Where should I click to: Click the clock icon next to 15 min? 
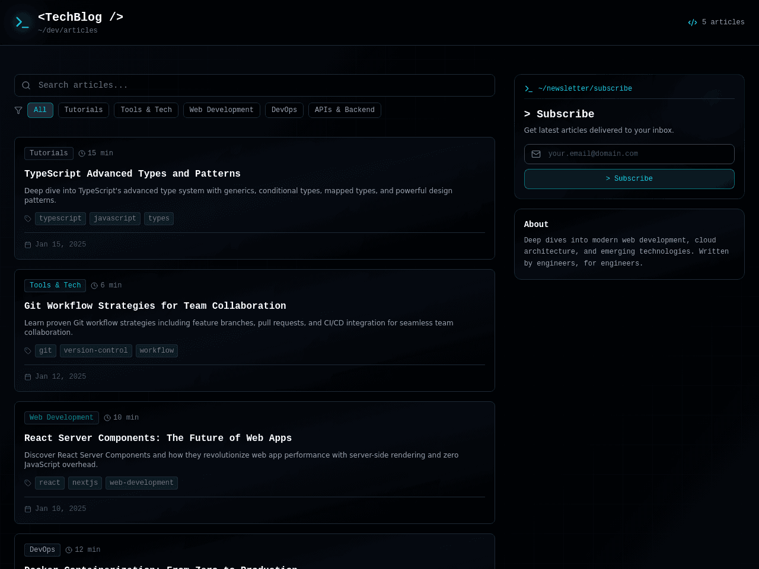point(82,154)
